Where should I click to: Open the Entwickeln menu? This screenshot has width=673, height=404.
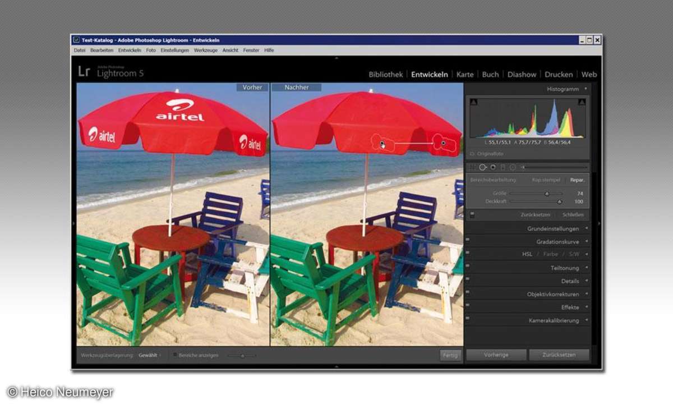[x=130, y=50]
